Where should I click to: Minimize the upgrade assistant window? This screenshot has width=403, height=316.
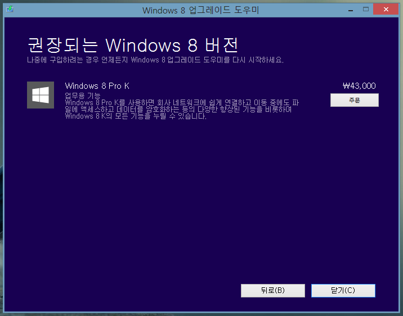[351, 10]
